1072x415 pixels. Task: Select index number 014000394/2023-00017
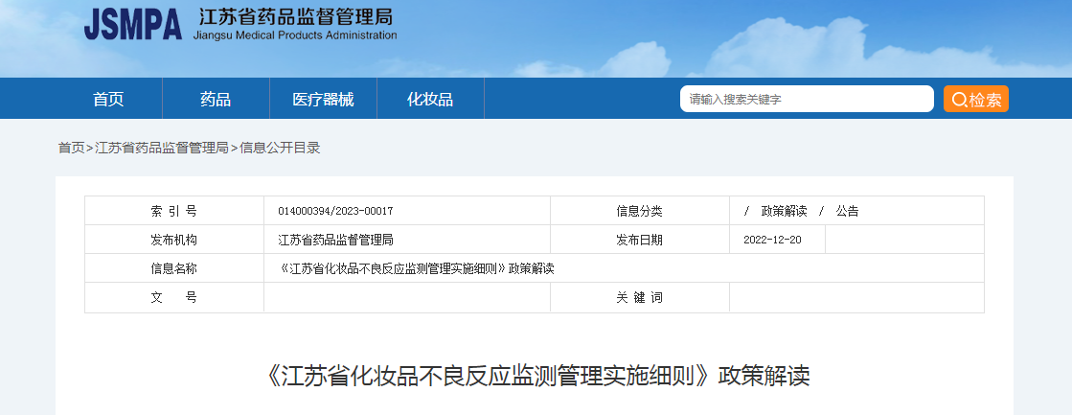pos(335,211)
